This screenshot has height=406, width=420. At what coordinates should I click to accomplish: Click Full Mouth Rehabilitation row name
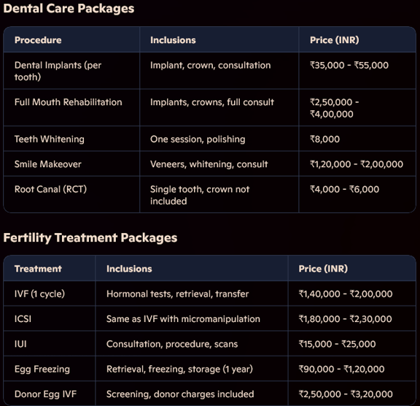pos(68,102)
